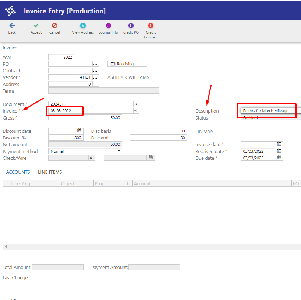Click the Proj column header
Viewport: 301px width, 300px height.
[x=109, y=183]
